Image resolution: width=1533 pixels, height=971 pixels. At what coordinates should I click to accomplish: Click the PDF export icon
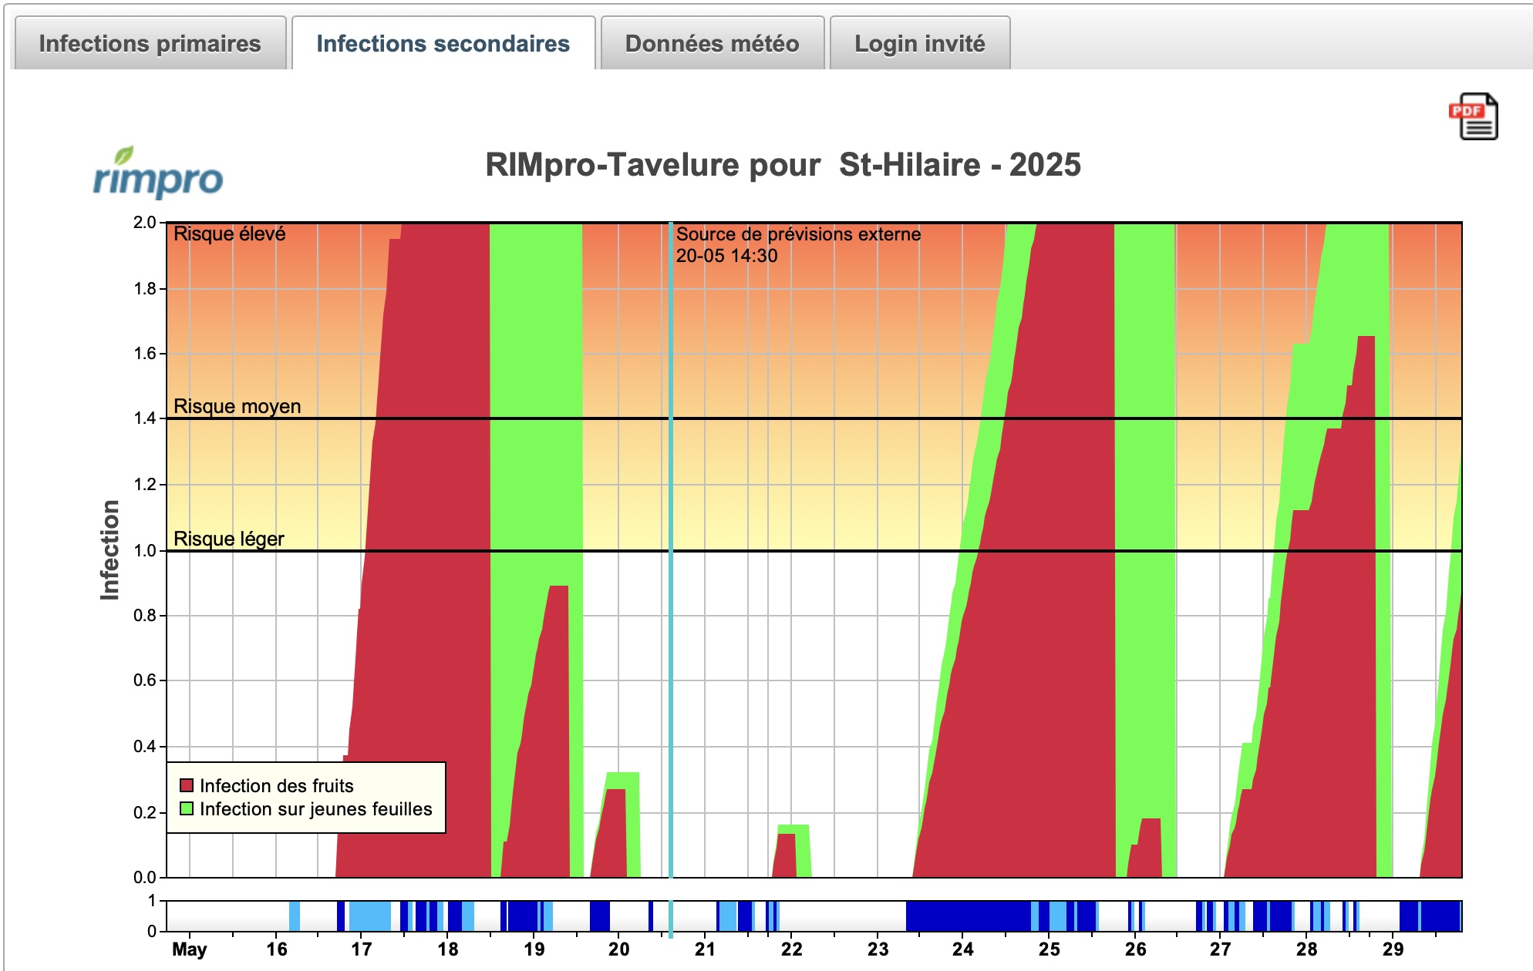(1473, 116)
